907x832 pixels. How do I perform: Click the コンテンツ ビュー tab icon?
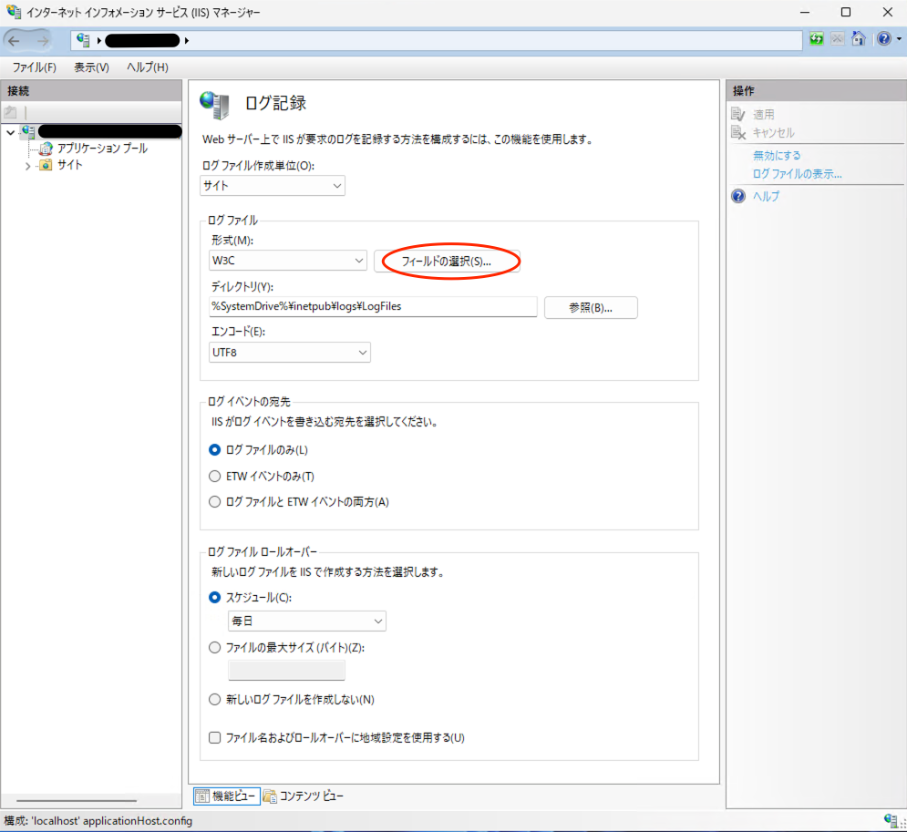(x=270, y=796)
